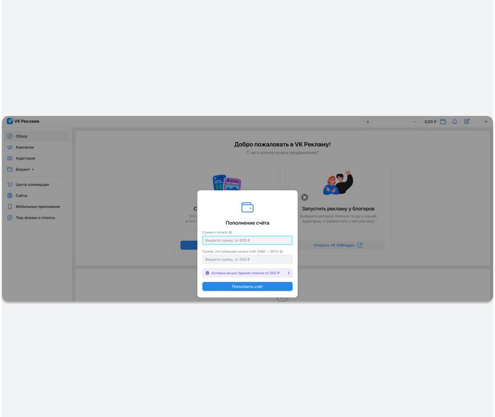The width and height of the screenshot is (495, 417).
Task: Open Лид-формы и опросы in the sidebar
Action: (37, 218)
